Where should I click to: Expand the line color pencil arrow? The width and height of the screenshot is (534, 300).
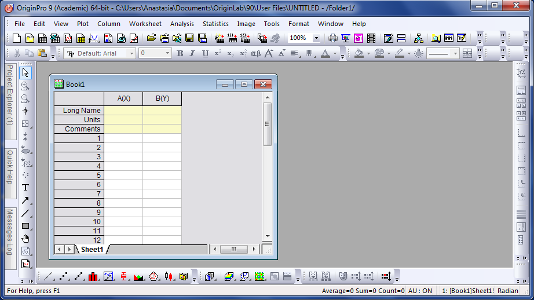pyautogui.click(x=409, y=53)
